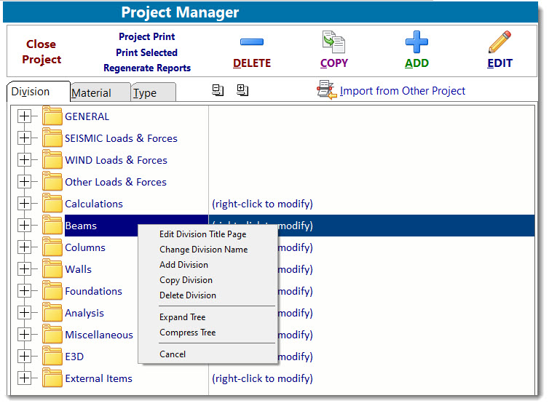
Task: Click the blue plus ADD icon
Action: (416, 42)
